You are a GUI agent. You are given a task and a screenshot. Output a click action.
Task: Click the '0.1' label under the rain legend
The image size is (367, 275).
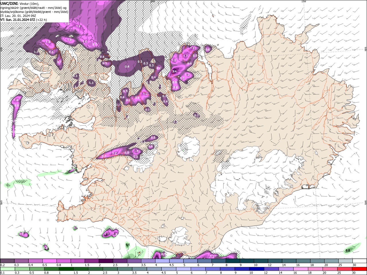2,273
